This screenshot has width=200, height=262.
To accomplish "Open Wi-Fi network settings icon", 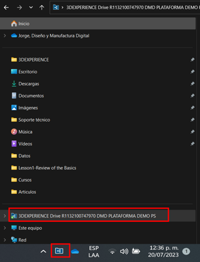I will [x=112, y=252].
